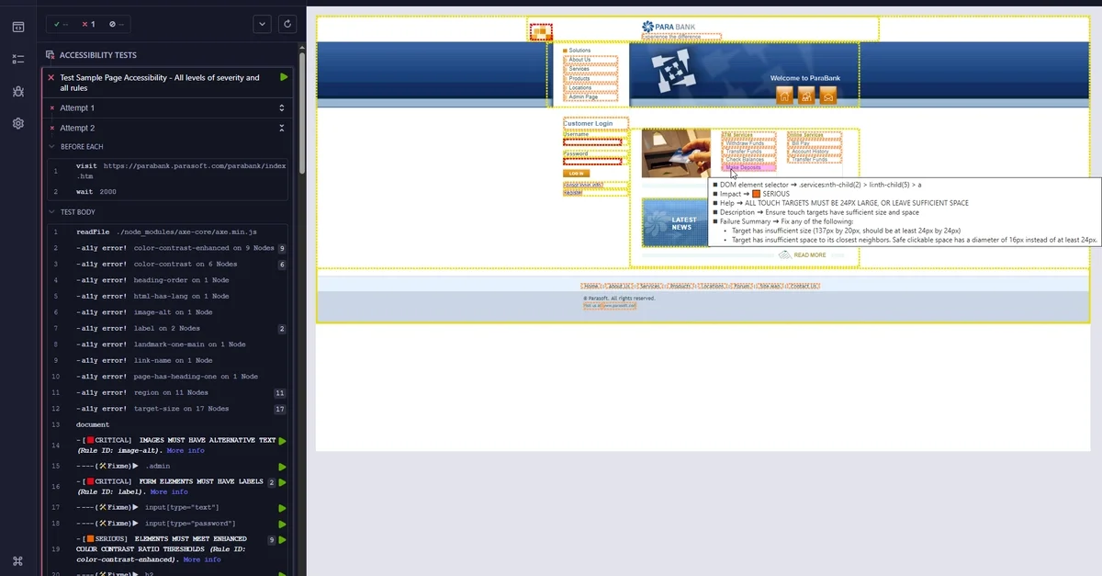Open the Specs list sidebar icon

pos(18,59)
